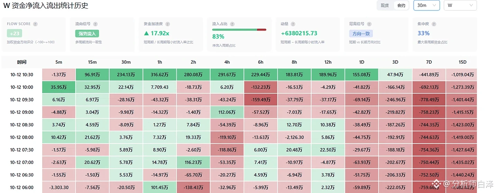Select the 10-12 07:30 time row label

click(22, 150)
